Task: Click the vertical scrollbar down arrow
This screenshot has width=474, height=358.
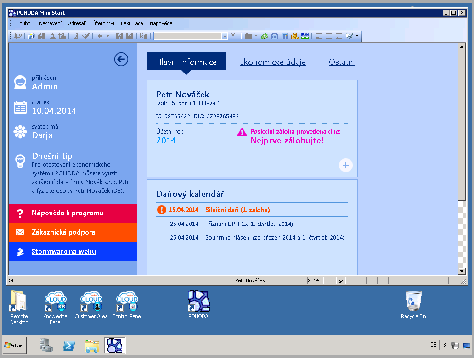Action: pos(462,271)
